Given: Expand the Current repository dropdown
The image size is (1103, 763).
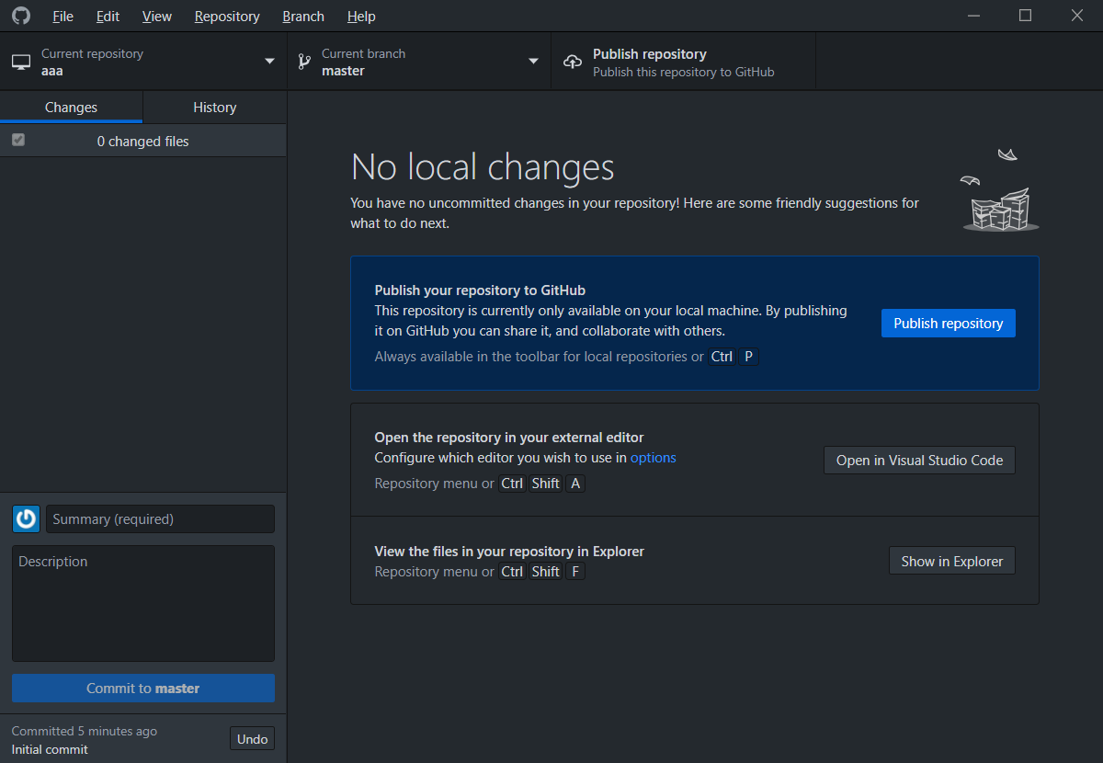Looking at the screenshot, I should click(x=143, y=62).
